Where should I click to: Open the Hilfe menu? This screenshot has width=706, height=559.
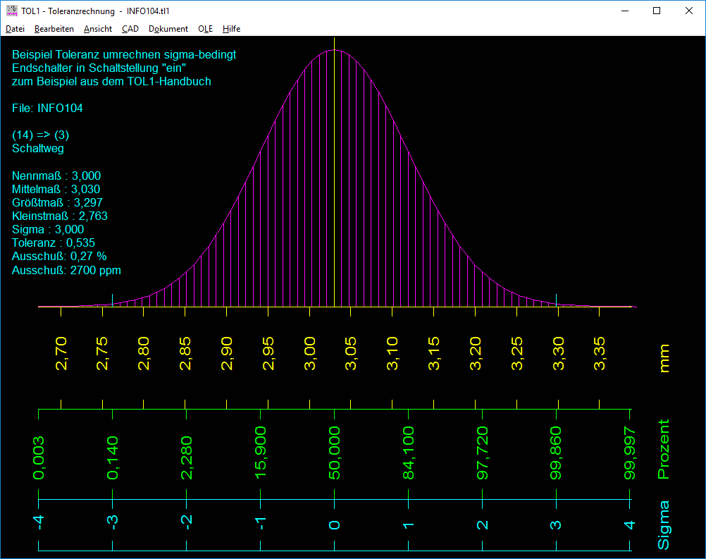click(x=231, y=29)
